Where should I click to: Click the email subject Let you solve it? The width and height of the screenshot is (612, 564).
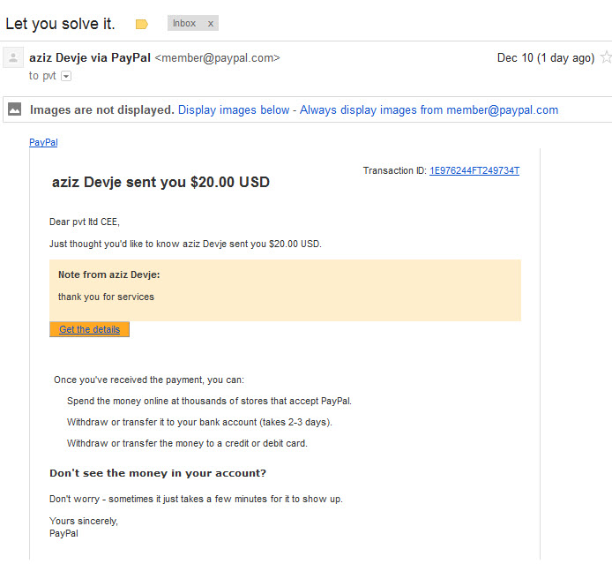click(61, 24)
